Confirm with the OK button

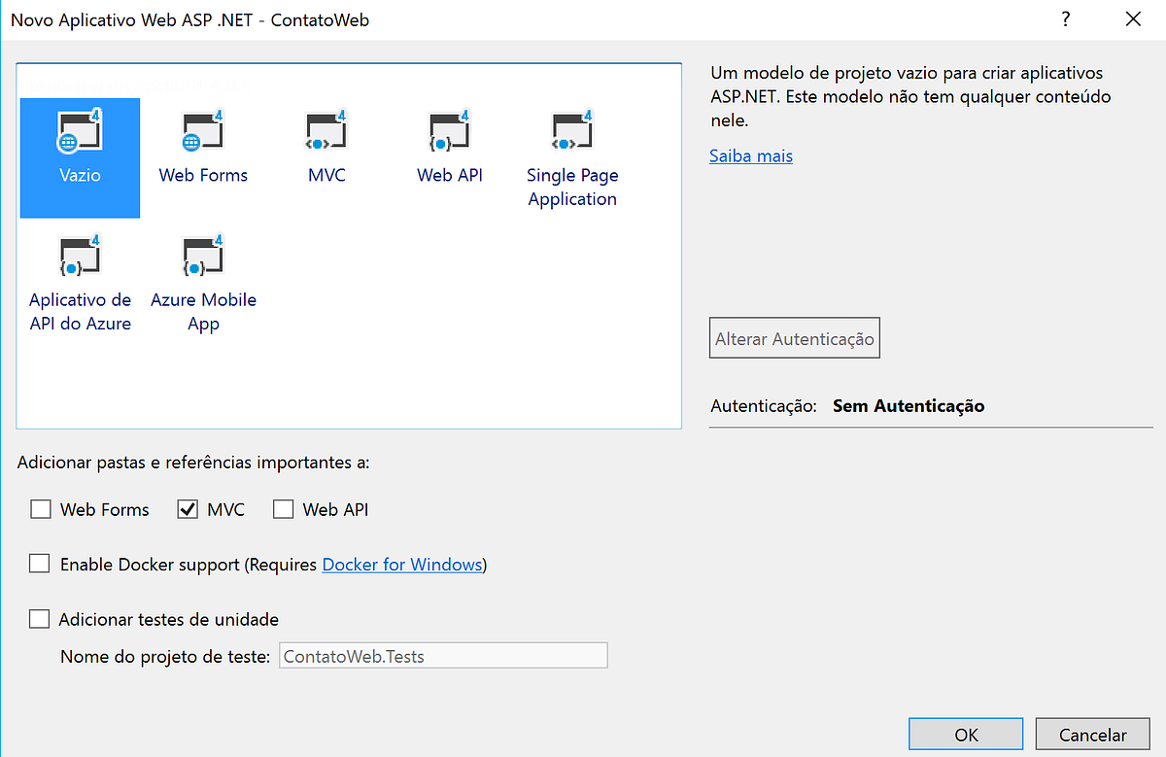pos(965,734)
